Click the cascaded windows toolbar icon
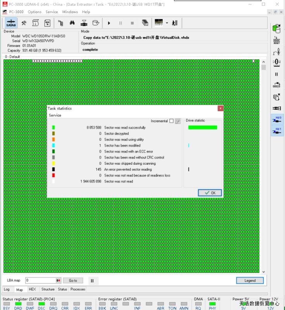This screenshot has width=285, height=310. pyautogui.click(x=145, y=23)
